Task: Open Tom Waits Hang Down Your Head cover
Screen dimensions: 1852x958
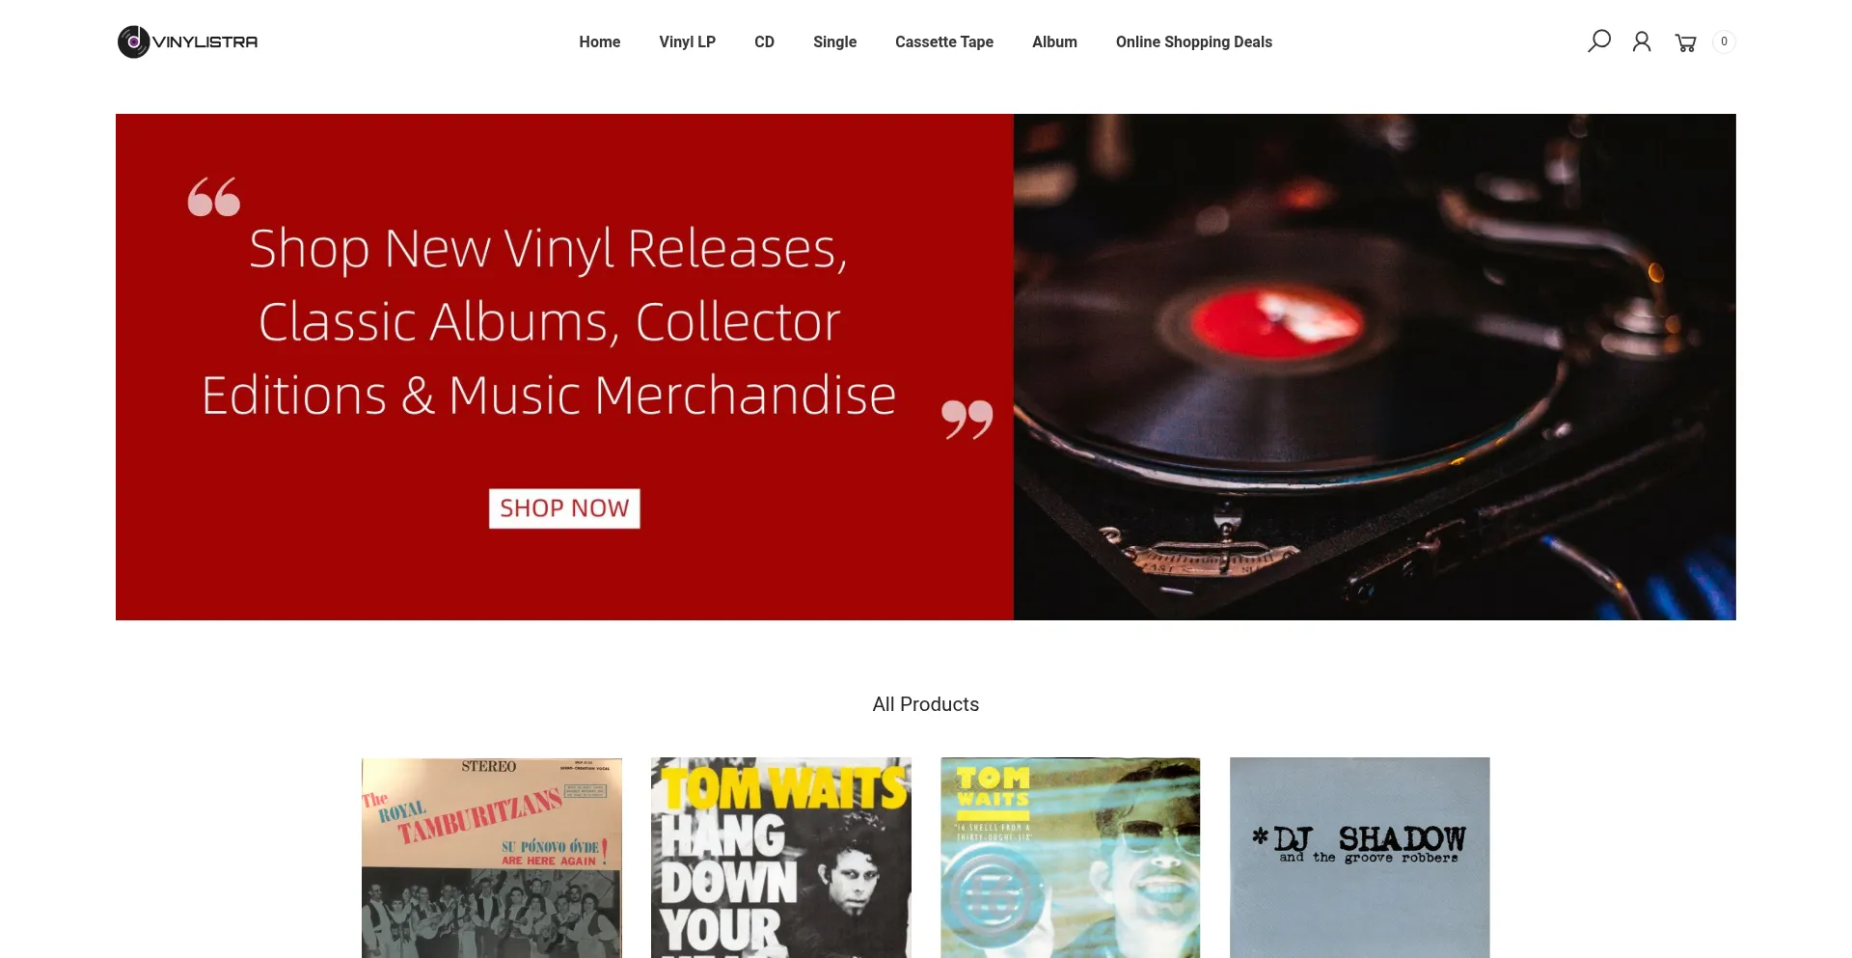Action: (781, 858)
